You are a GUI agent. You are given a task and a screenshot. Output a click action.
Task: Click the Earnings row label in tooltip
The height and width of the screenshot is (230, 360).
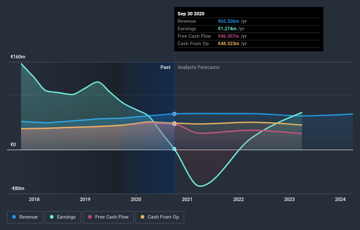pyautogui.click(x=187, y=29)
